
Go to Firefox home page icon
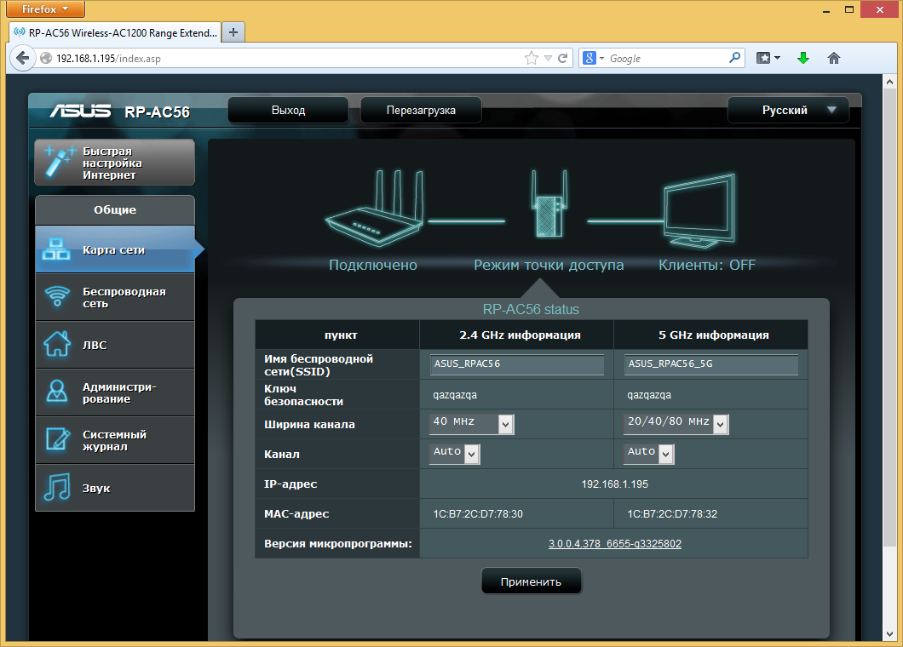[834, 58]
